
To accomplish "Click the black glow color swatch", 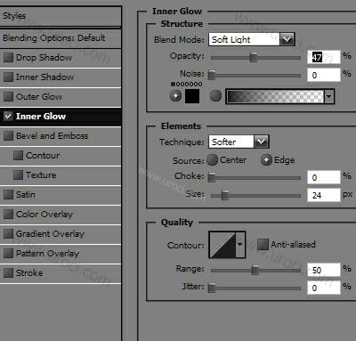I will click(x=192, y=96).
